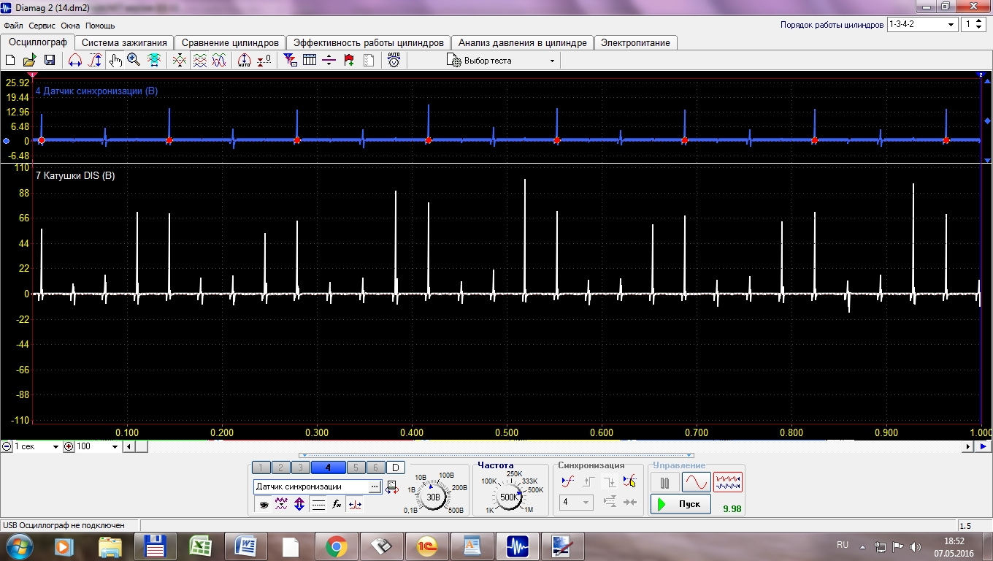This screenshot has height=561, width=993.
Task: Select the D channel button
Action: click(394, 467)
